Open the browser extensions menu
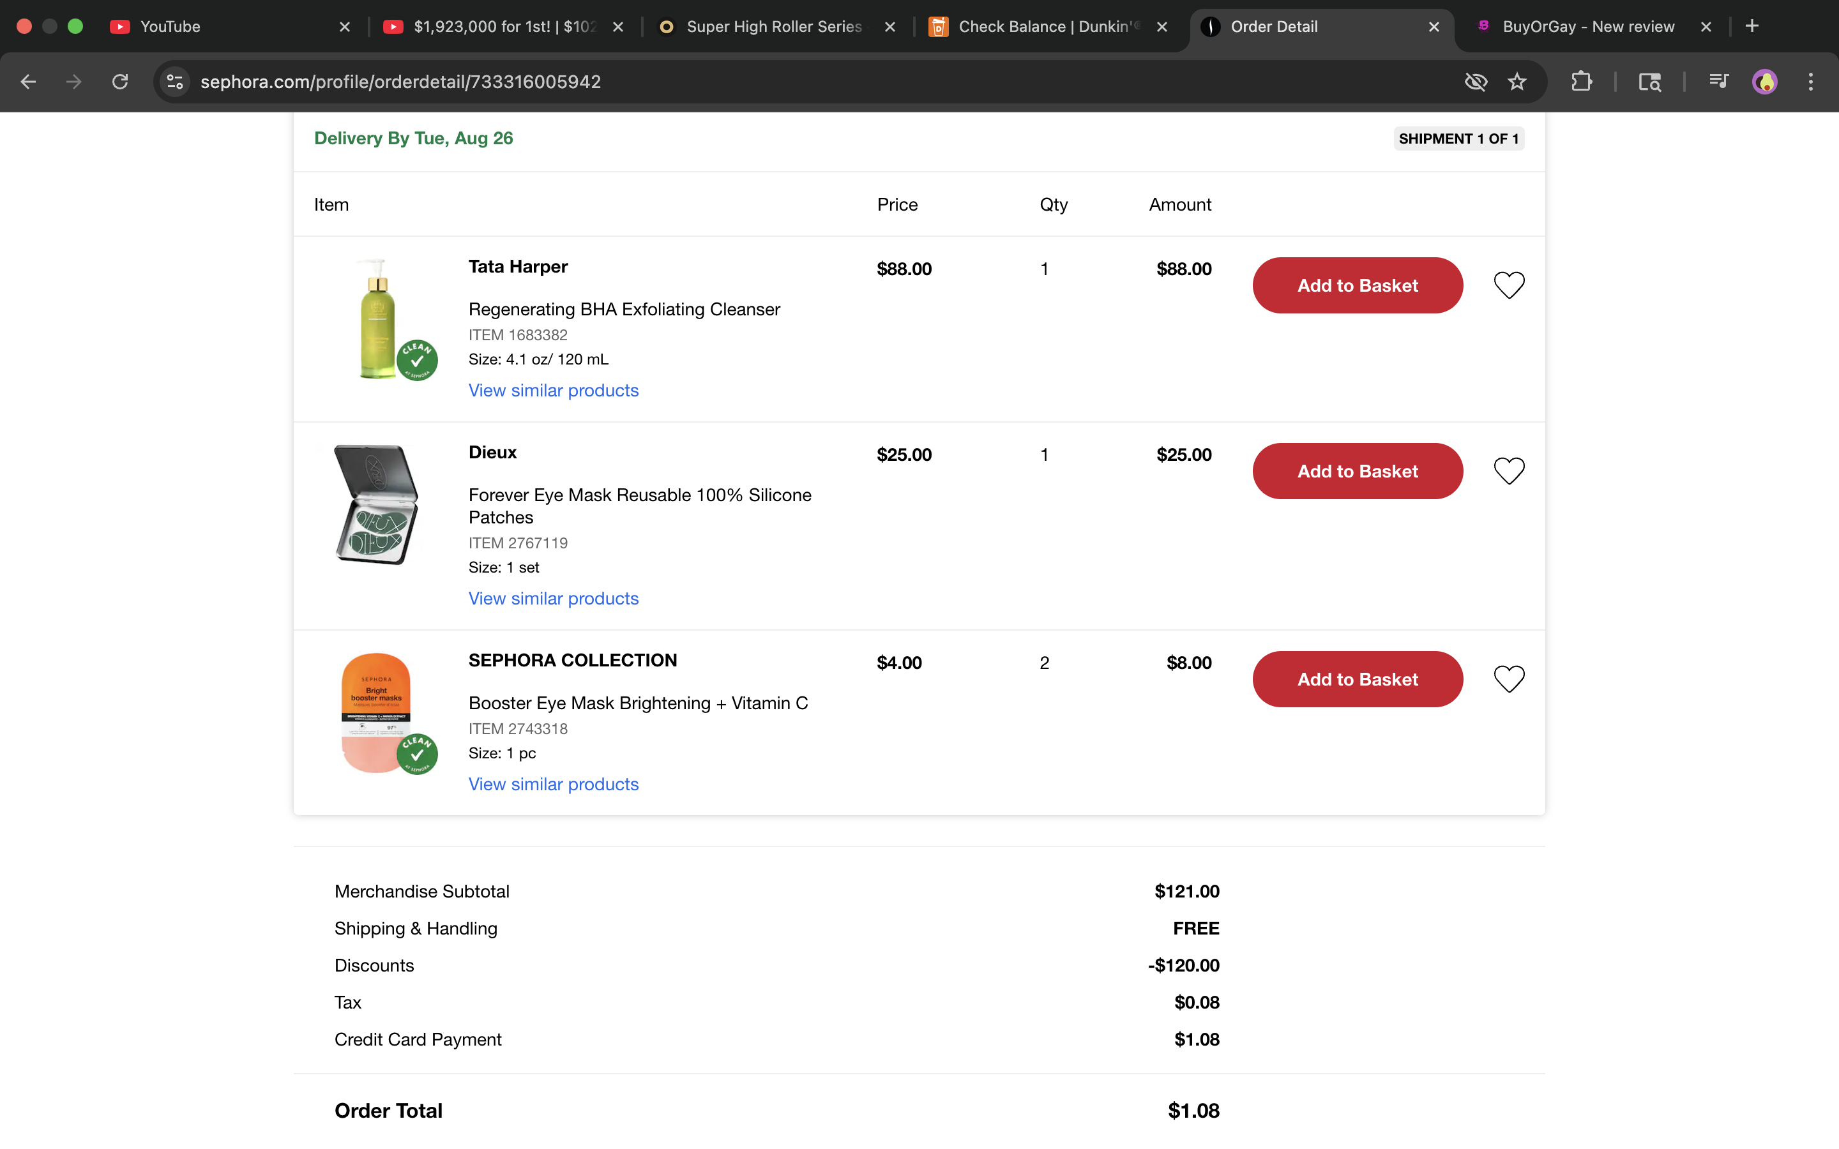This screenshot has width=1839, height=1149. 1582,81
